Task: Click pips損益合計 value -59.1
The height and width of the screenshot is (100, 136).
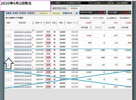Action: 116,23
